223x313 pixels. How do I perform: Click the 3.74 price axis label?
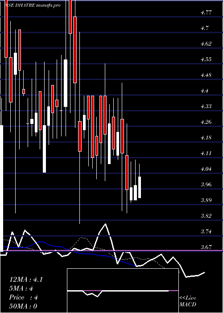coord(206,232)
